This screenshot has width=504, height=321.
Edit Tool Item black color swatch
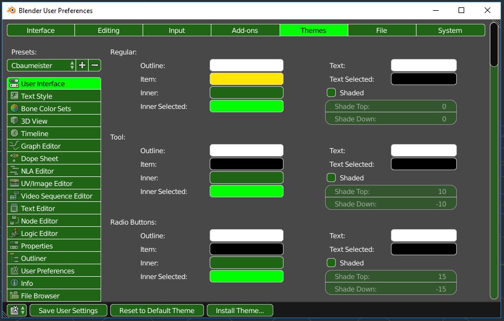(247, 164)
